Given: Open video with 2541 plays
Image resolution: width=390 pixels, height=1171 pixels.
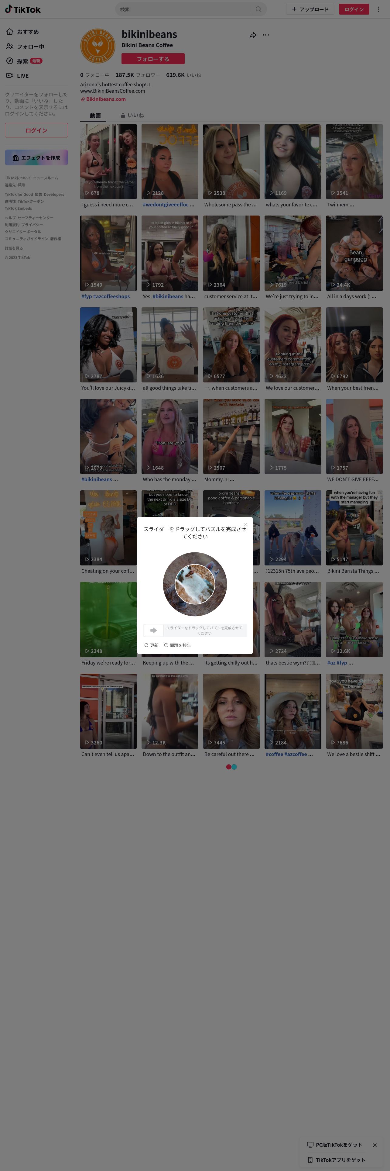Looking at the screenshot, I should pyautogui.click(x=354, y=161).
